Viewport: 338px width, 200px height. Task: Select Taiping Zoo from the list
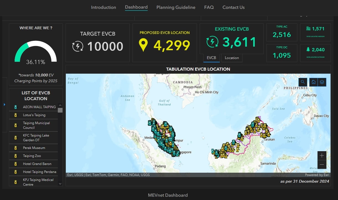(32, 156)
